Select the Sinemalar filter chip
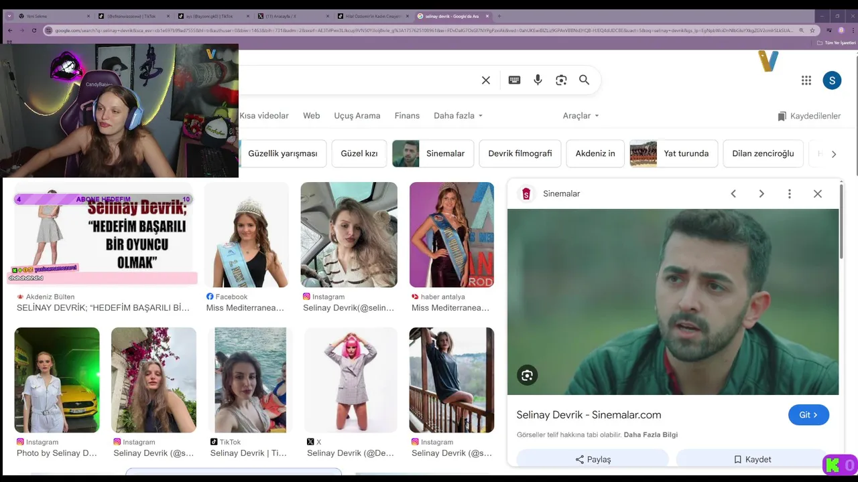Screen dimensions: 858x482 point(433,153)
